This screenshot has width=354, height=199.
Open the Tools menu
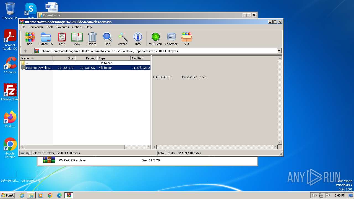(x=50, y=27)
